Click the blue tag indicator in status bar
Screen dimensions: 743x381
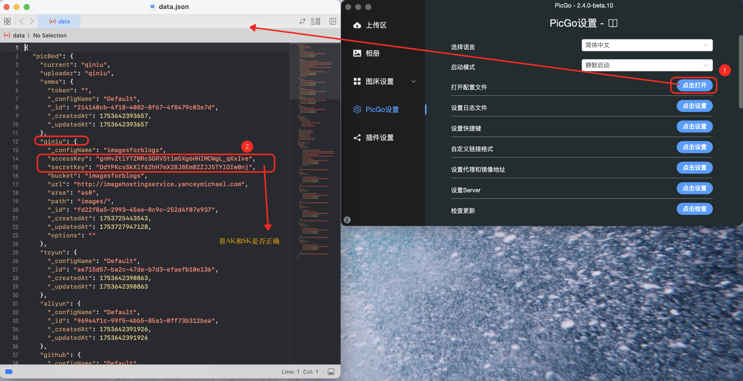click(9, 371)
